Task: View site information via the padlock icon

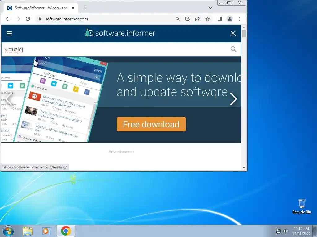Action: pos(40,19)
